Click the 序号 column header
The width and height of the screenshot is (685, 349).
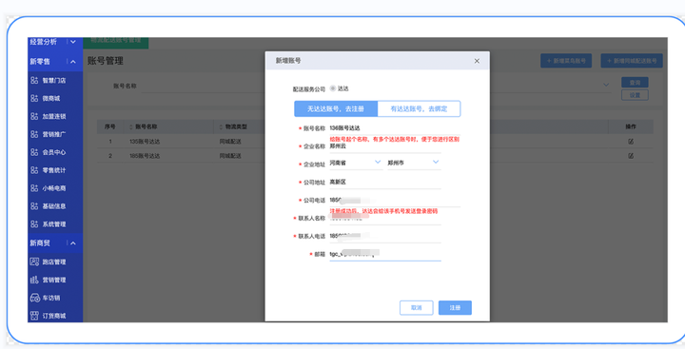pyautogui.click(x=110, y=126)
